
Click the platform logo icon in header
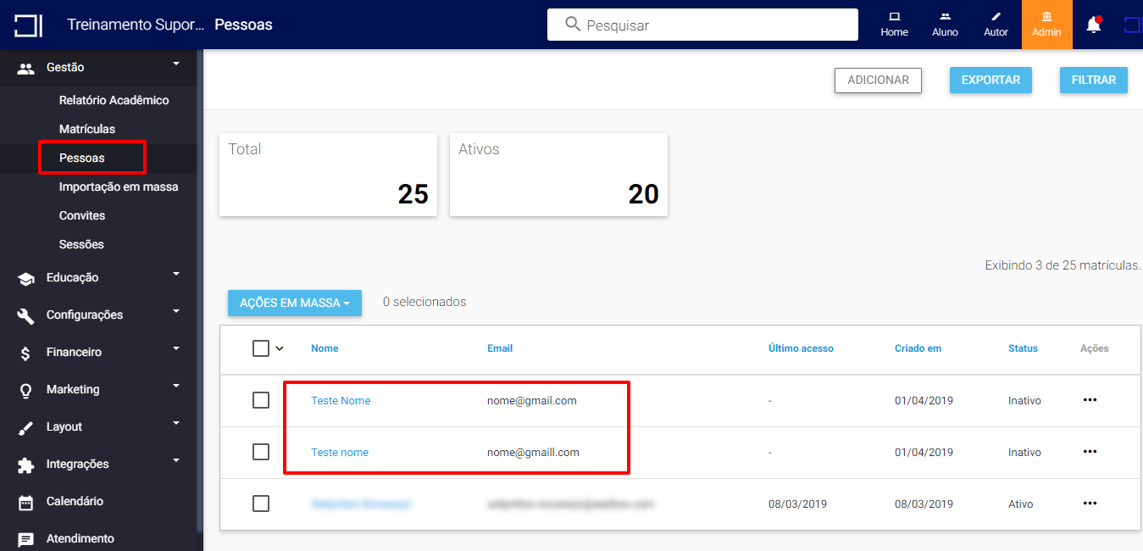(28, 25)
